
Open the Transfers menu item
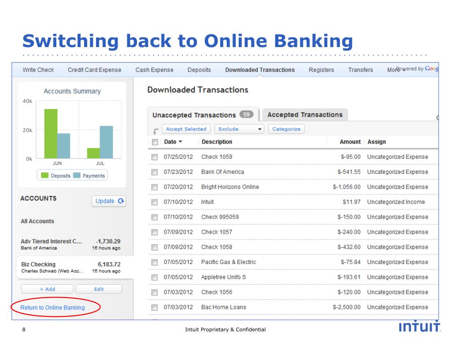coord(360,70)
